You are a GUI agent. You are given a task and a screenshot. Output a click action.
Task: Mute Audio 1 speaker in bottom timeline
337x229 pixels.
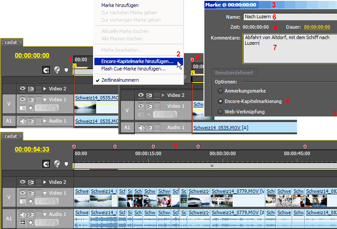(23, 214)
